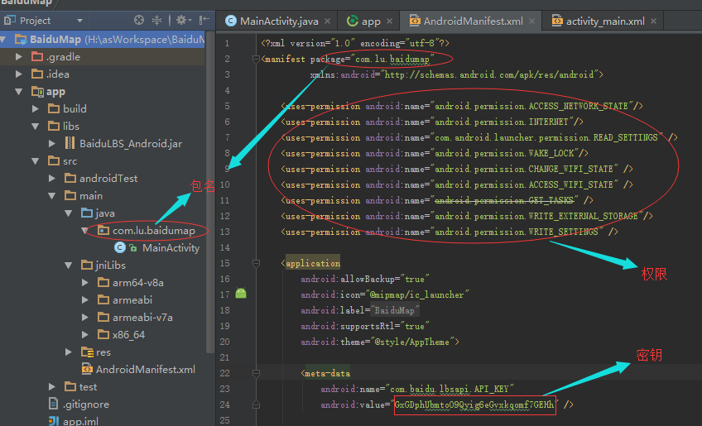Collapse the java folder
This screenshot has width=702, height=426.
(69, 213)
